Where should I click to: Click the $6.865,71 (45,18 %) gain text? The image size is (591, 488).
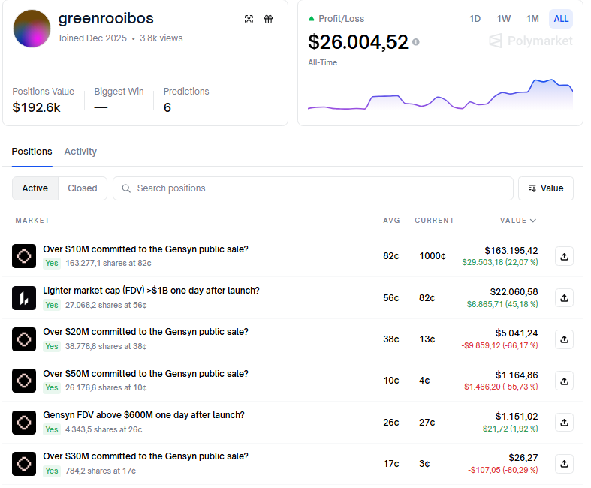pos(502,304)
